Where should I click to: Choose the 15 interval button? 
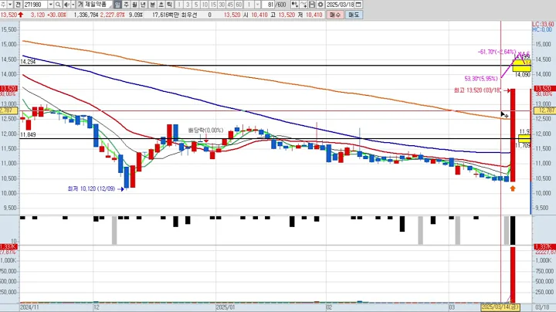213,5
